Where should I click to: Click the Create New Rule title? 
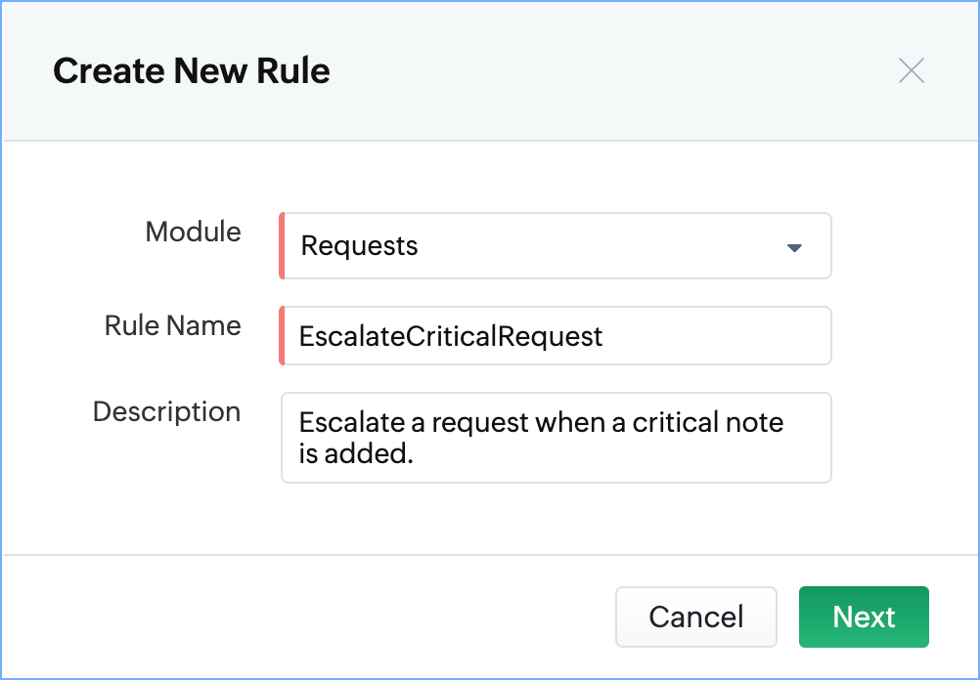click(x=192, y=71)
